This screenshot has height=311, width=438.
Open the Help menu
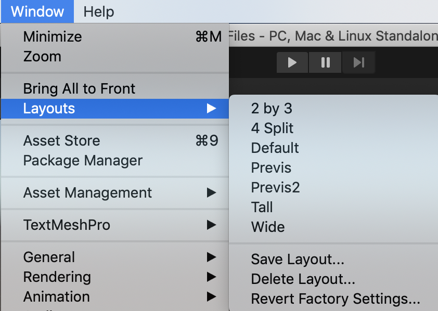tap(99, 11)
